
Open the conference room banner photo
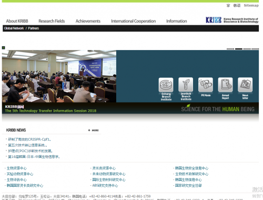59,76
